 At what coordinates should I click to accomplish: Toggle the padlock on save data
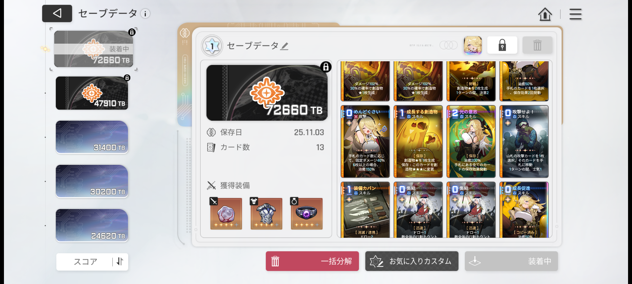pyautogui.click(x=502, y=45)
